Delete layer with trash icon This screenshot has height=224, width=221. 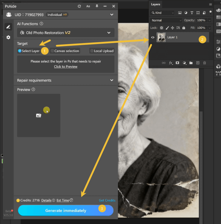(x=205, y=63)
